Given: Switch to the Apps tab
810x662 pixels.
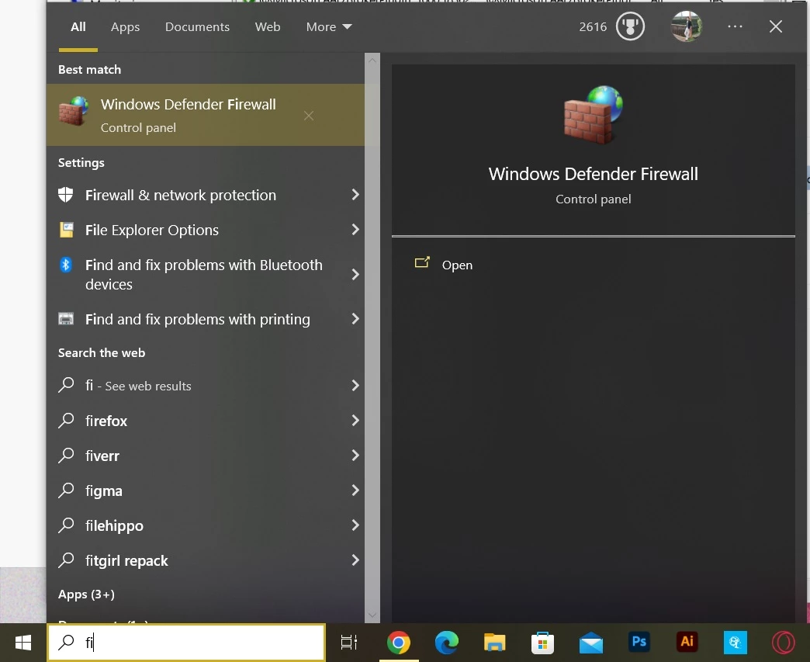Looking at the screenshot, I should point(125,27).
